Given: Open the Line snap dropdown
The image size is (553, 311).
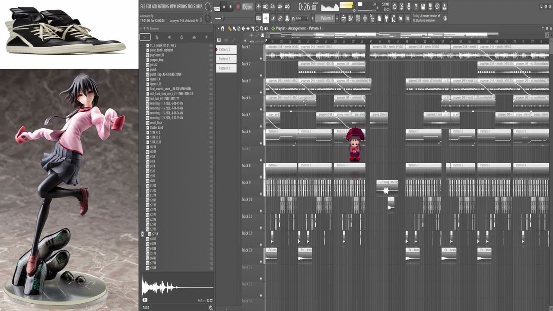Looking at the screenshot, I should (302, 18).
